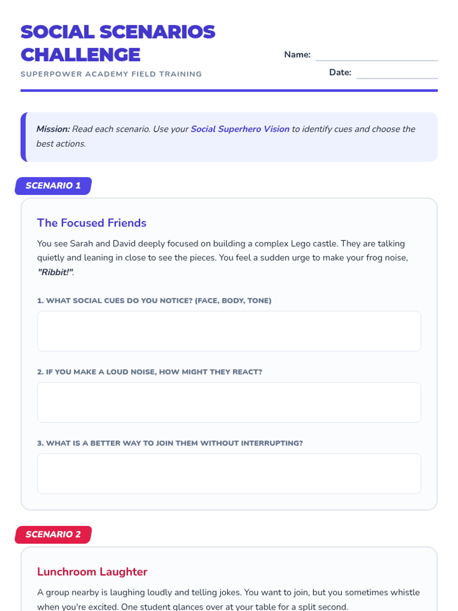Image resolution: width=458 pixels, height=611 pixels.
Task: Click question 3 label about joining them
Action: pyautogui.click(x=170, y=443)
